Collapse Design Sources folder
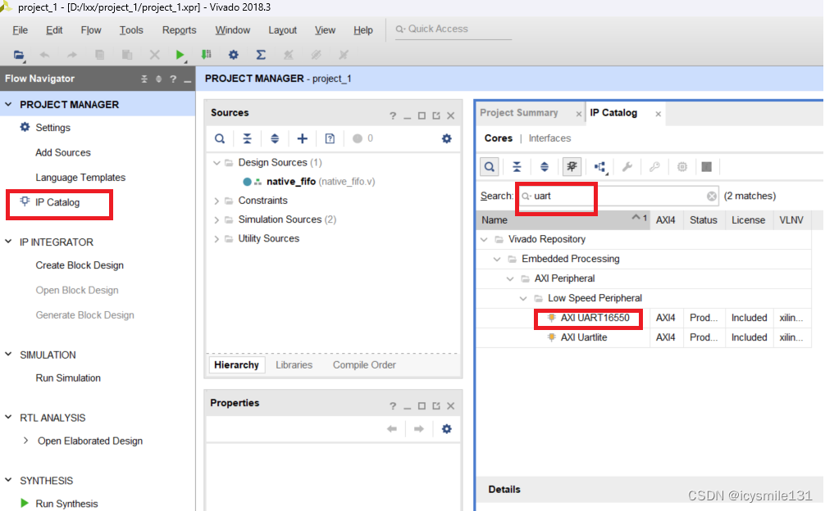Screen dimensions: 825x511 tap(217, 163)
